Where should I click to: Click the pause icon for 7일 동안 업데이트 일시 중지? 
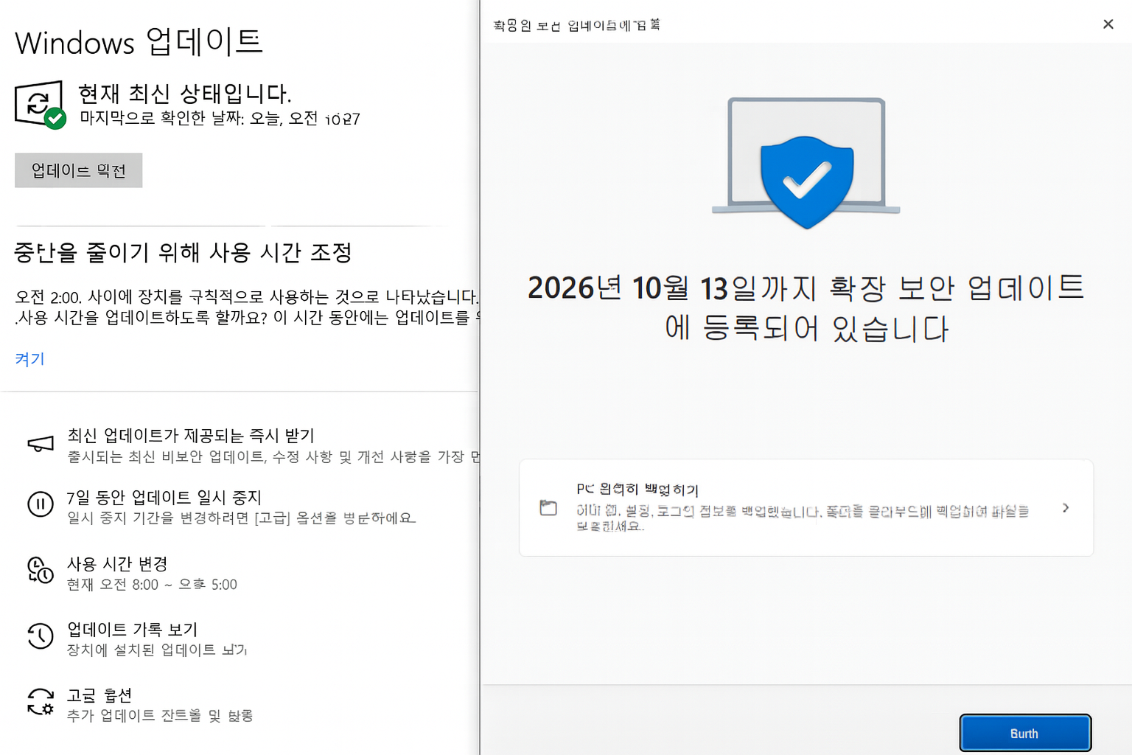41,504
